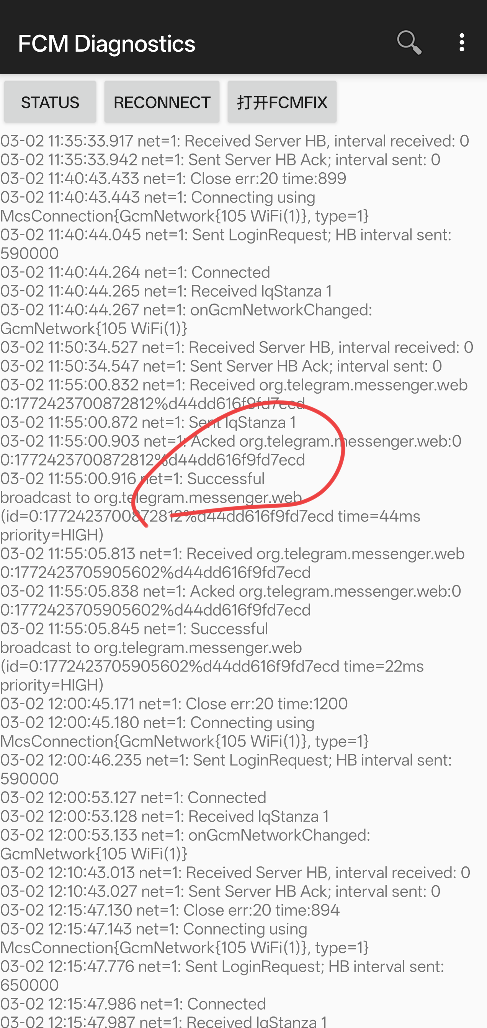Select the 11:40:43.433 Close err:20 time:899 line
The height and width of the screenshot is (1028, 487).
(173, 178)
